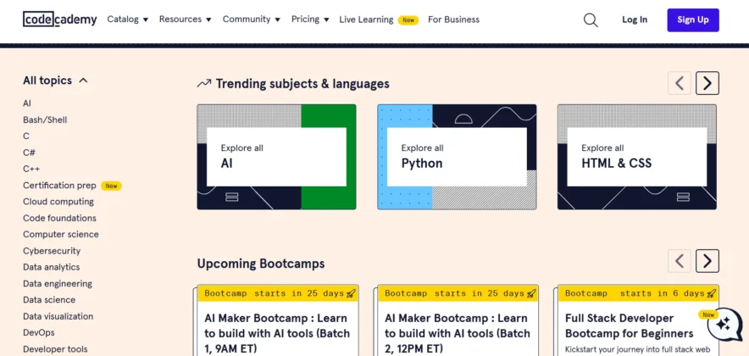The image size is (749, 356).
Task: Select the C# topic
Action: (29, 153)
